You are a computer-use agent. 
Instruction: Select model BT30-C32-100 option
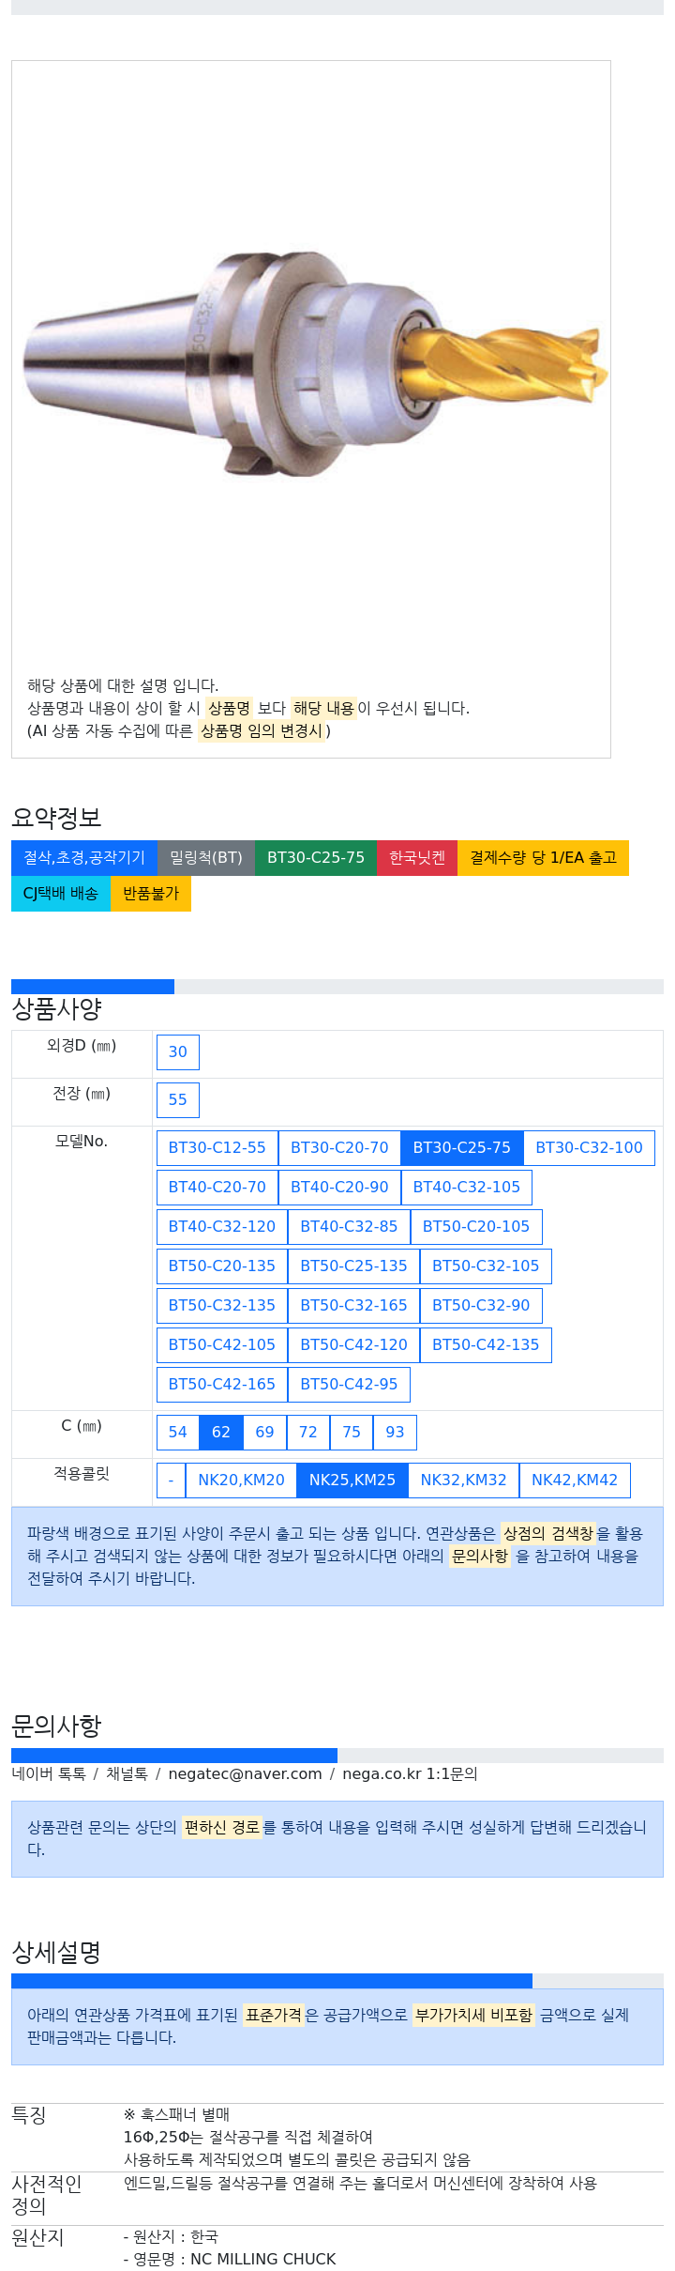(589, 1147)
